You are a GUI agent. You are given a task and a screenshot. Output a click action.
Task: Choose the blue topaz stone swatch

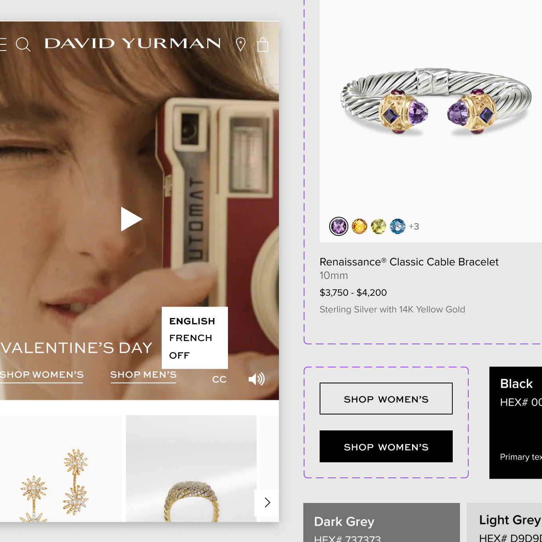398,226
